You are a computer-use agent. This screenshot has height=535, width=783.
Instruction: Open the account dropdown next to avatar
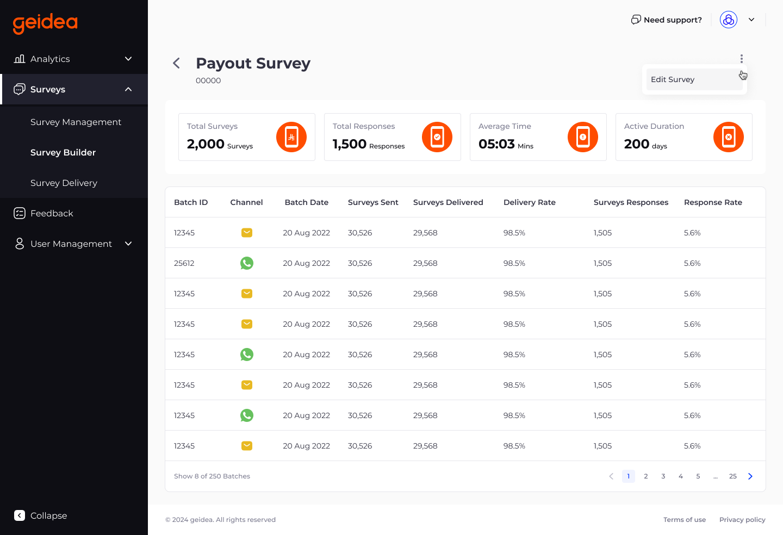pos(751,20)
